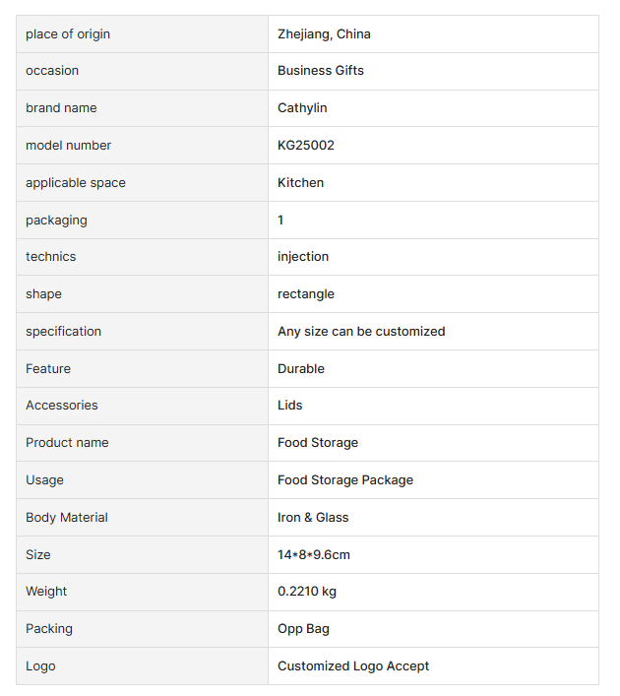Select the size value '14*8*9.6cm'
This screenshot has width=620, height=696.
(x=313, y=555)
